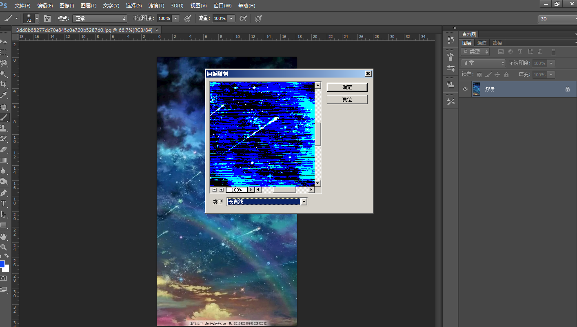Viewport: 577px width, 327px height.
Task: Choose the Horizontal Type tool
Action: click(4, 204)
